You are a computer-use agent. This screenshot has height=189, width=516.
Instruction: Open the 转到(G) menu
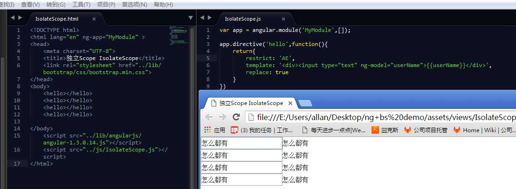(x=56, y=5)
